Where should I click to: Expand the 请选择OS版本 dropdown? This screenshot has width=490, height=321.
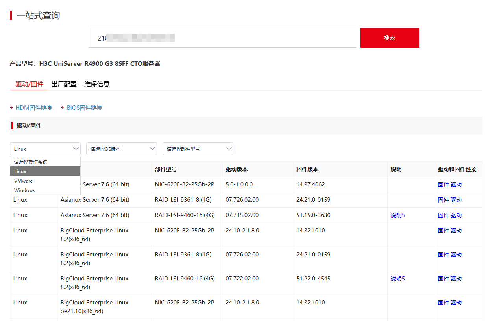[121, 149]
